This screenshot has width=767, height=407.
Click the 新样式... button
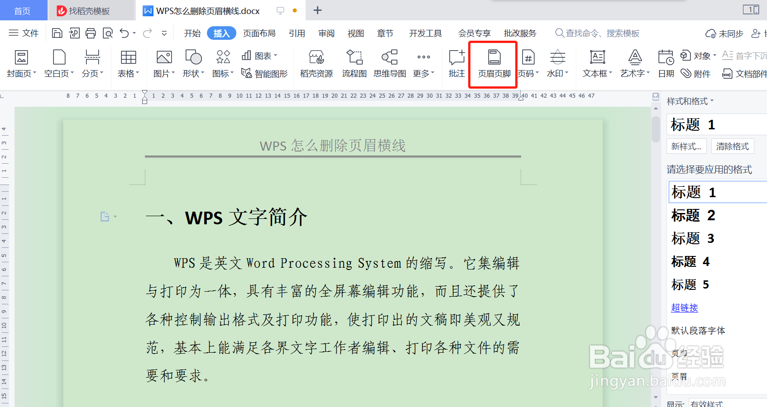686,146
